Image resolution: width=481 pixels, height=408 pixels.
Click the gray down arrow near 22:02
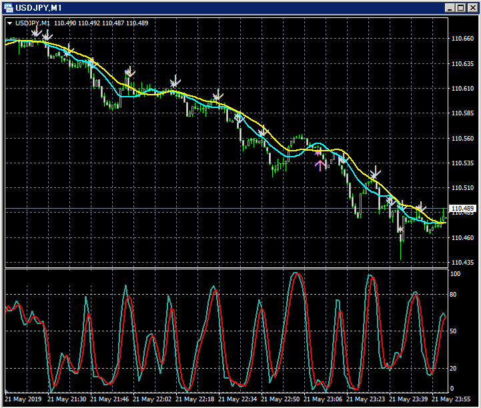coord(175,82)
